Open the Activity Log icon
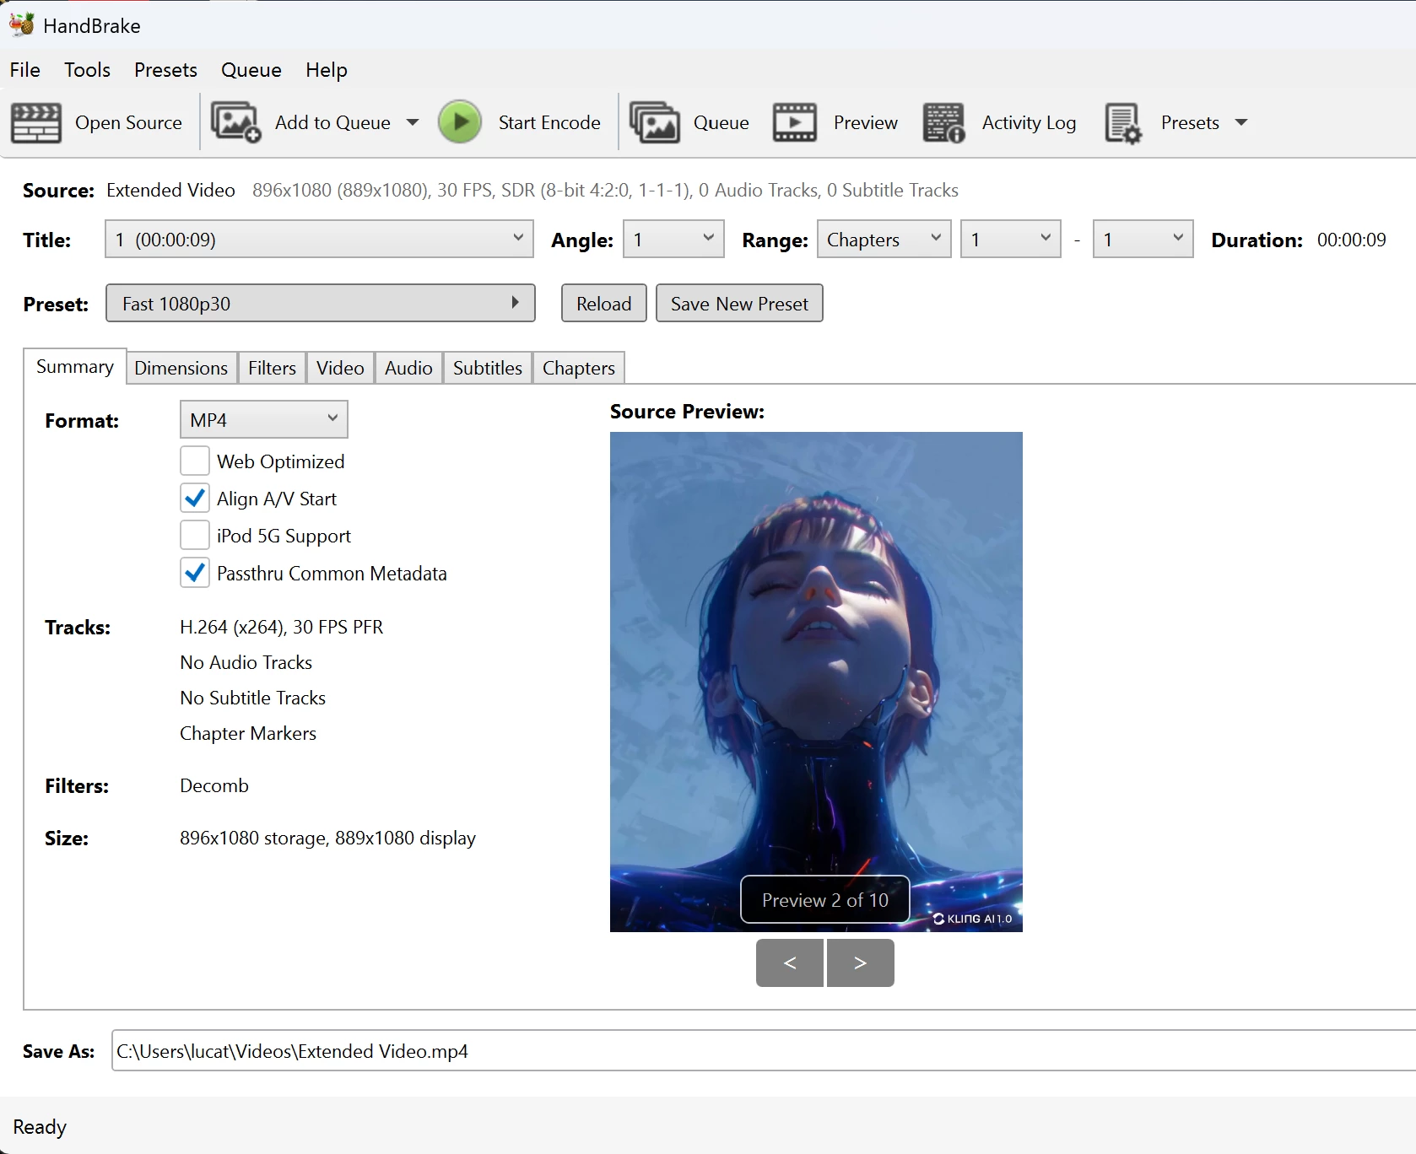This screenshot has height=1154, width=1416. click(943, 123)
